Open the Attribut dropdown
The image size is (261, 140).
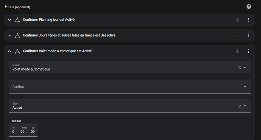[x=129, y=87]
